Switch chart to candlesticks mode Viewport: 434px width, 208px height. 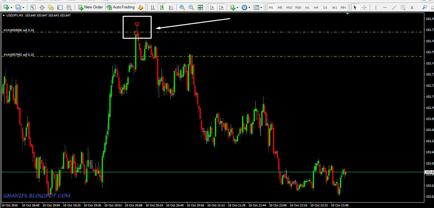click(x=162, y=7)
